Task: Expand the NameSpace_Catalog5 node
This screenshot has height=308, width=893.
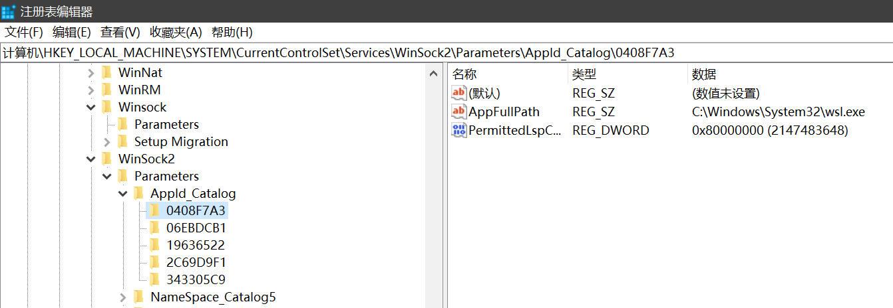Action: [123, 297]
